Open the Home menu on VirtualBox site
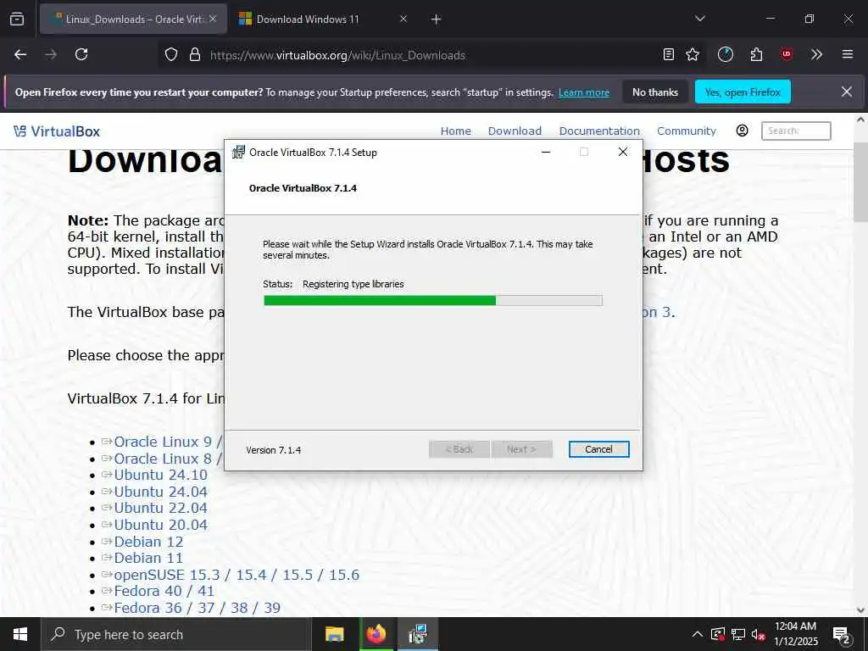 coord(455,131)
